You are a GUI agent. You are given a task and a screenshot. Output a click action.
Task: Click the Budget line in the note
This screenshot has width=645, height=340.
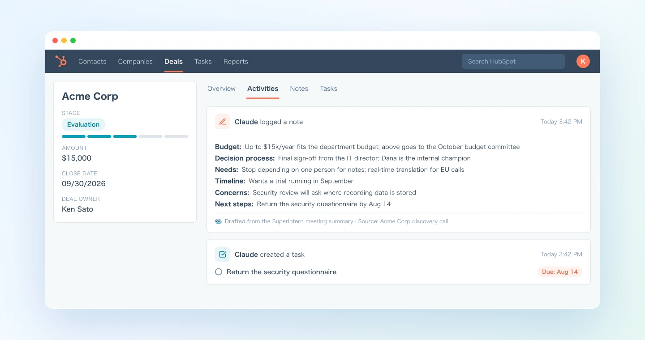point(367,147)
